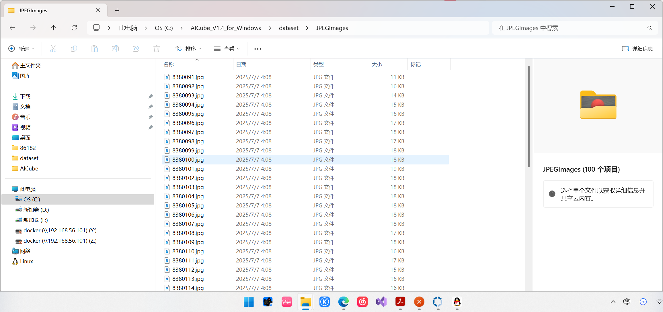The height and width of the screenshot is (312, 663).
Task: Click the search magnifier icon
Action: coord(650,28)
